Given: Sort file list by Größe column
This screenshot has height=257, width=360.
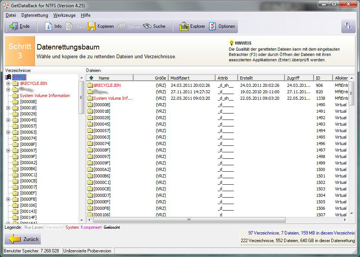Looking at the screenshot, I should [x=151, y=78].
